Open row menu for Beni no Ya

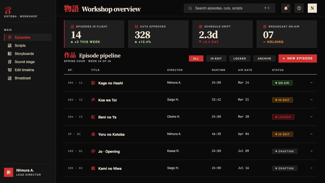coord(311,117)
